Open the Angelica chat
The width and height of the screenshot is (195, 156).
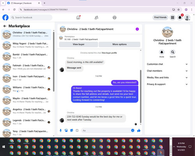26,111
